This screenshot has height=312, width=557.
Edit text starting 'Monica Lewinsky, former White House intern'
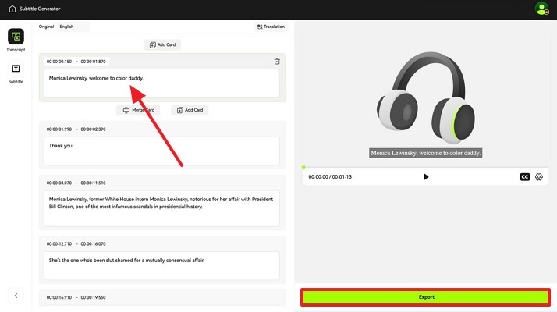coord(161,208)
